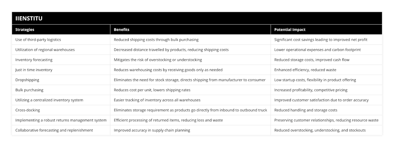Image resolution: width=394 pixels, height=147 pixels.
Task: Click the 'Dropshipping' strategy cell
Action: (x=27, y=80)
